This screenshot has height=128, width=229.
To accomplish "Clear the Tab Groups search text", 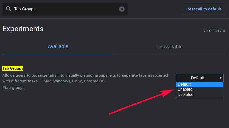I will 122,9.
